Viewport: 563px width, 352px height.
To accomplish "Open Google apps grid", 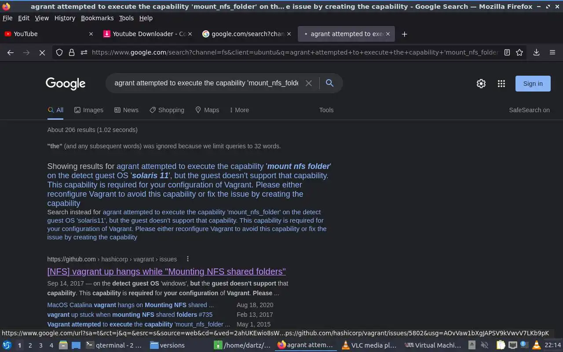I will pos(501,84).
